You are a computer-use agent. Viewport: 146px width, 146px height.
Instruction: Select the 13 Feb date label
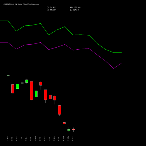pyautogui.click(x=12, y=139)
